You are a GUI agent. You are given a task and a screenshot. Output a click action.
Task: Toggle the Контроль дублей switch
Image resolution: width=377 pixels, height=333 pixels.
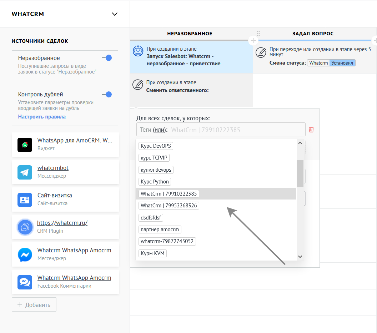pos(107,95)
